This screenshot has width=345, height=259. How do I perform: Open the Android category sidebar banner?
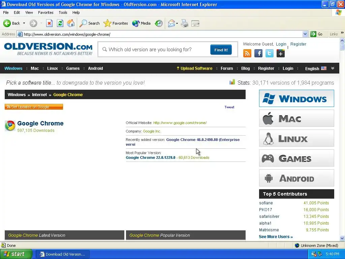point(296,178)
